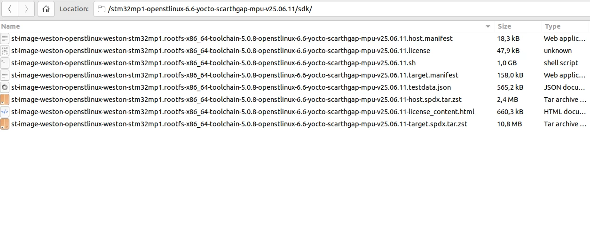
Task: Focus the Location path field
Action: tap(342, 9)
